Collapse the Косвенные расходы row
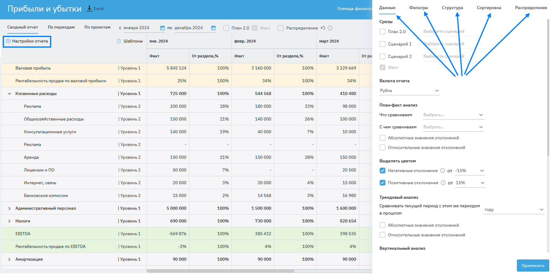This screenshot has height=274, width=552. 9,94
